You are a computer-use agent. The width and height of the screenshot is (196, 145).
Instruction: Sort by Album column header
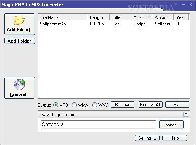coord(163,17)
